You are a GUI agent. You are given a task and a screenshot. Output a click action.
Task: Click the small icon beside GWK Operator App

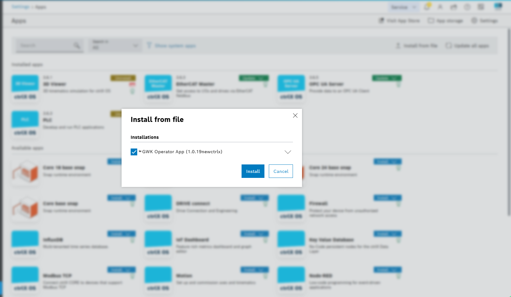coord(140,151)
